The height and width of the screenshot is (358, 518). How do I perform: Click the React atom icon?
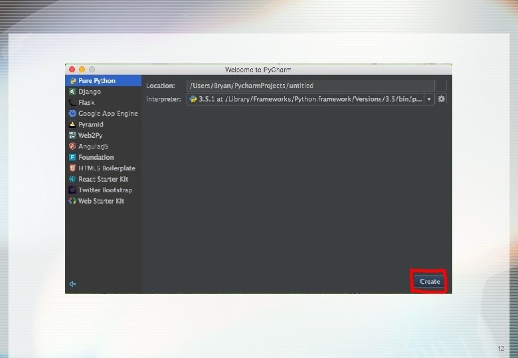point(72,179)
